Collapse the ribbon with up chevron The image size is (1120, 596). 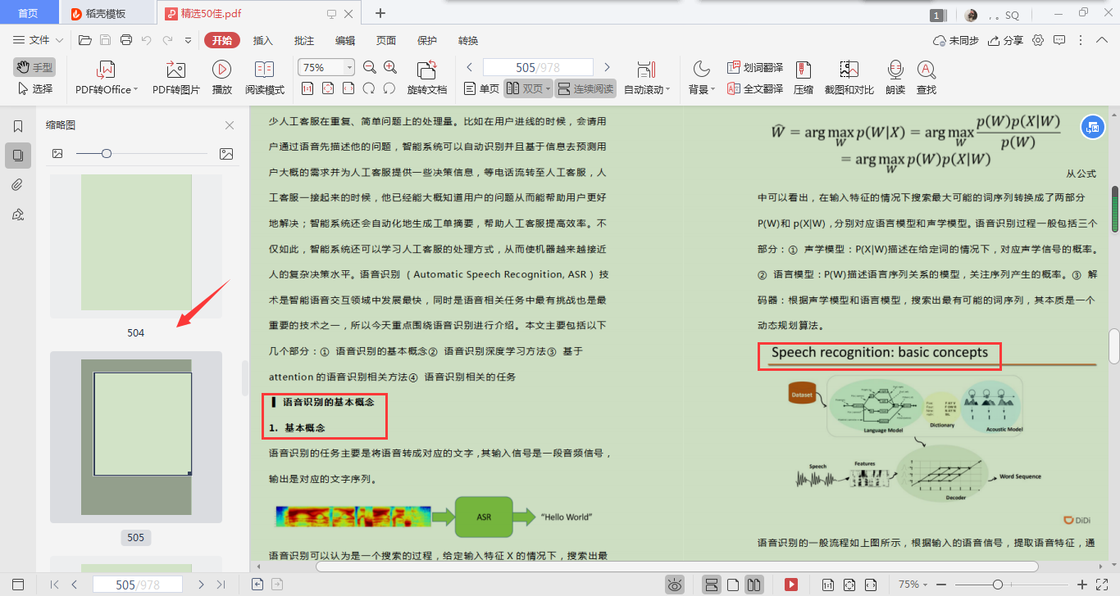[x=1101, y=40]
